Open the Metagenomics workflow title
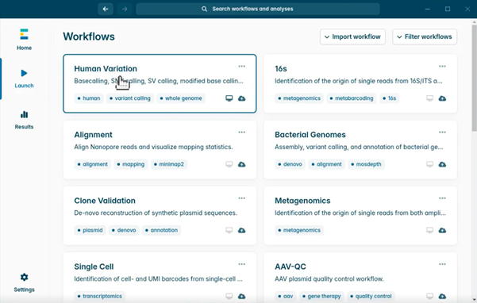The image size is (477, 303). coord(302,201)
